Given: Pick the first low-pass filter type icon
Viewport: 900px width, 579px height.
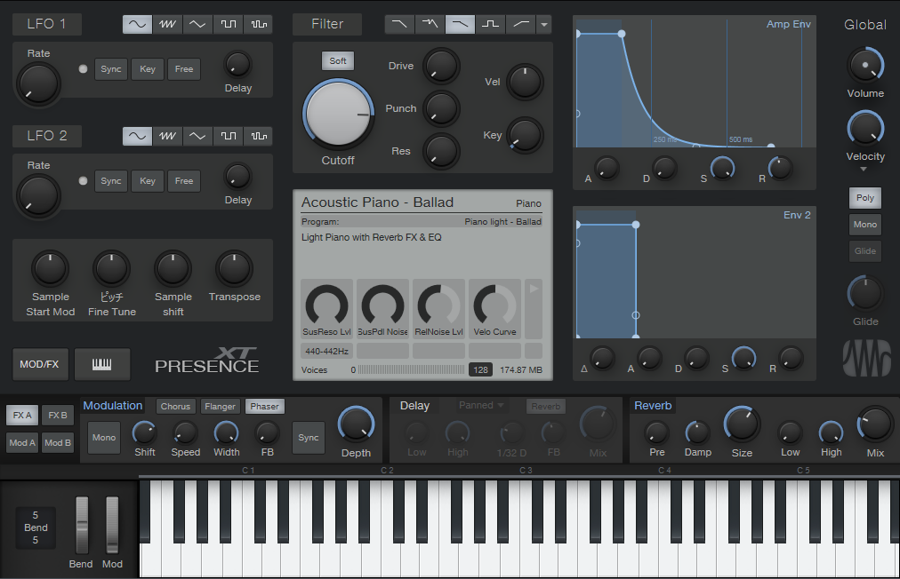Looking at the screenshot, I should click(x=399, y=24).
